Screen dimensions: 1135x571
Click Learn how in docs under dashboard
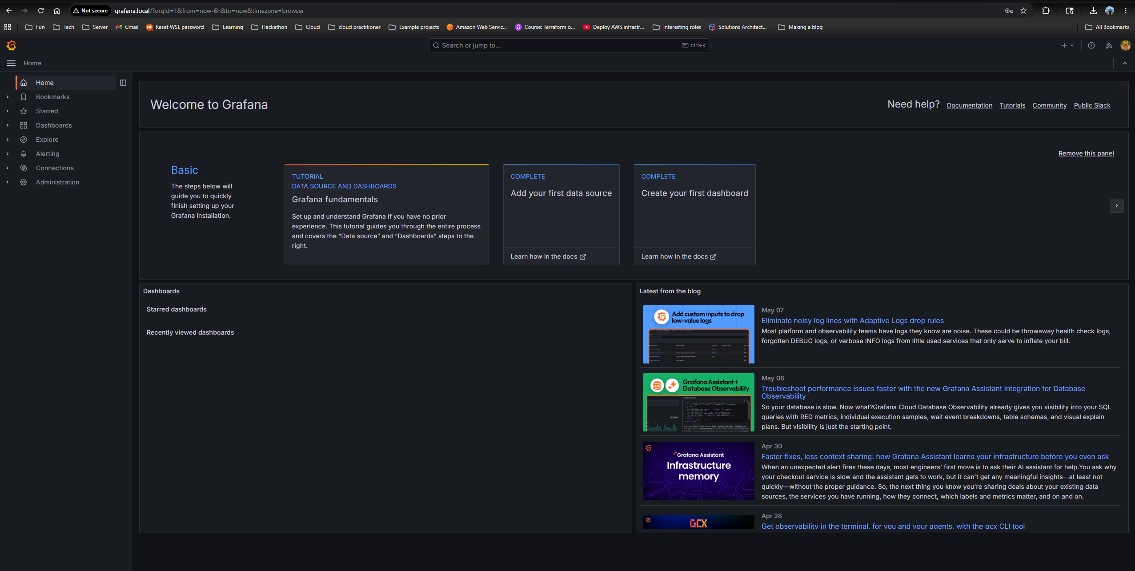click(679, 256)
